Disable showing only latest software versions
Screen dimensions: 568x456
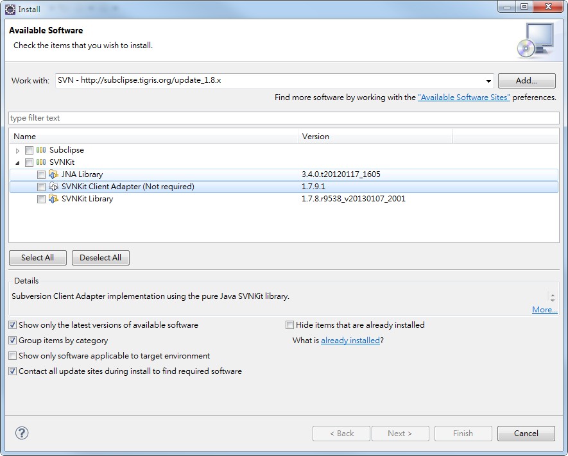click(x=12, y=325)
